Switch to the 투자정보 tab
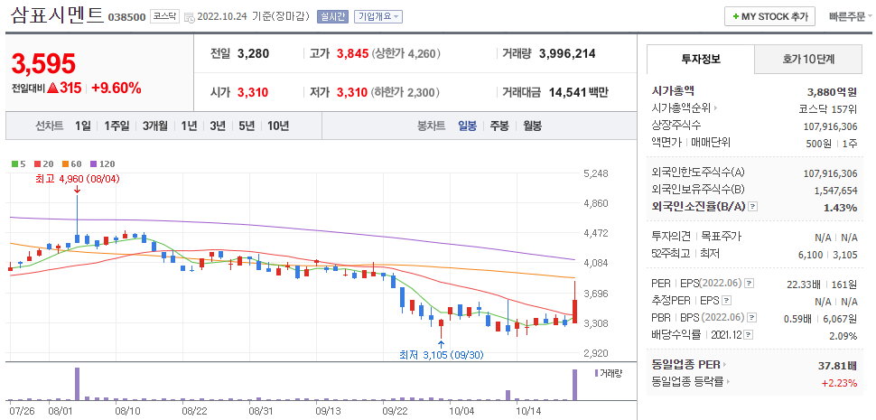The width and height of the screenshot is (876, 420). [x=701, y=60]
